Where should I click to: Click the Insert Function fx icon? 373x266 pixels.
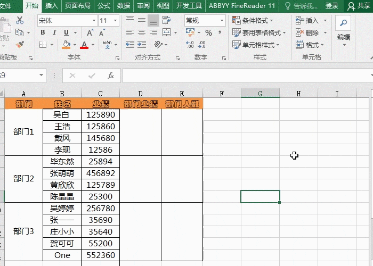tap(111, 76)
